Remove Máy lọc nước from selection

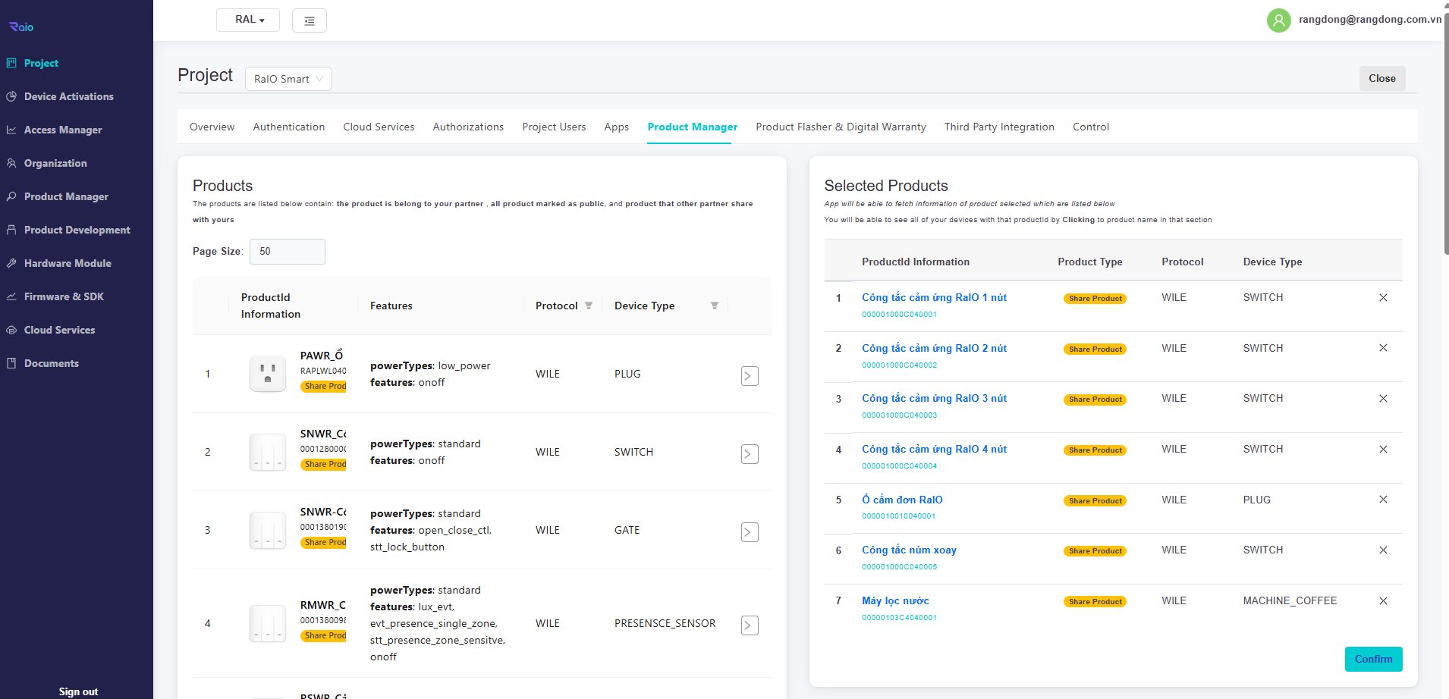coord(1383,601)
